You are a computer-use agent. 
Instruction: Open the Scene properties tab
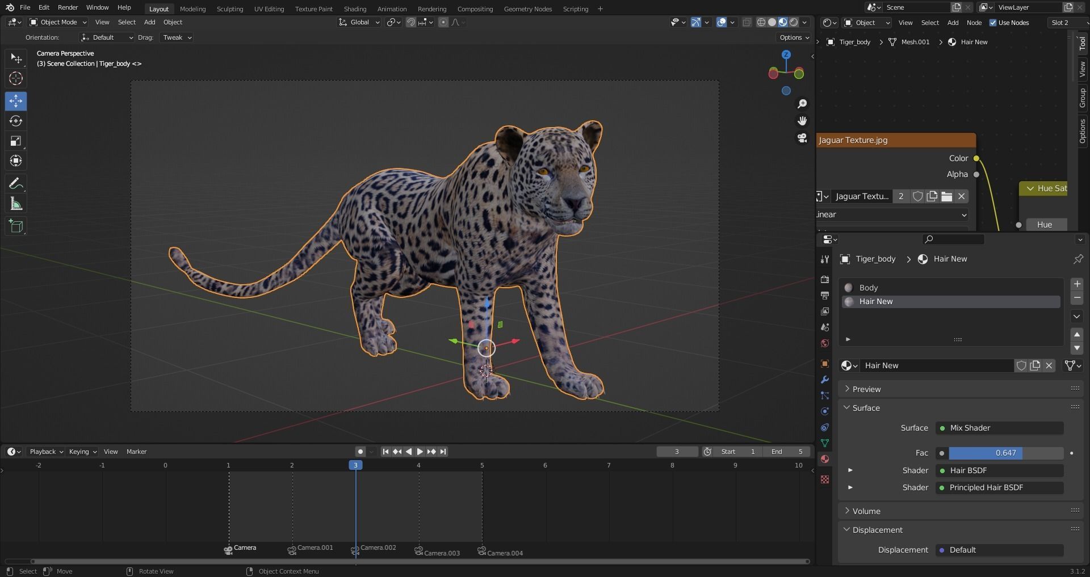(x=825, y=327)
